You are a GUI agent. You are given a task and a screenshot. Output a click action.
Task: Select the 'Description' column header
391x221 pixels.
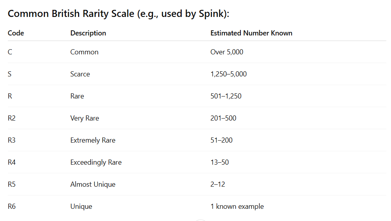88,33
